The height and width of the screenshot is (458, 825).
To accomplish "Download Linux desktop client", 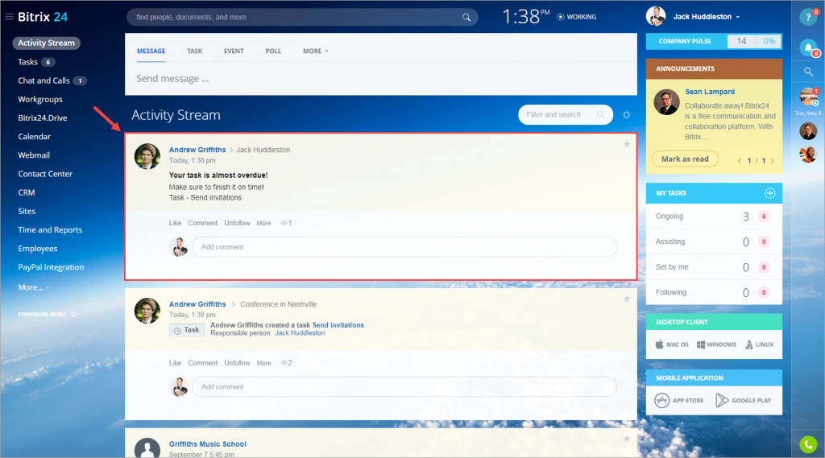I will pos(759,345).
